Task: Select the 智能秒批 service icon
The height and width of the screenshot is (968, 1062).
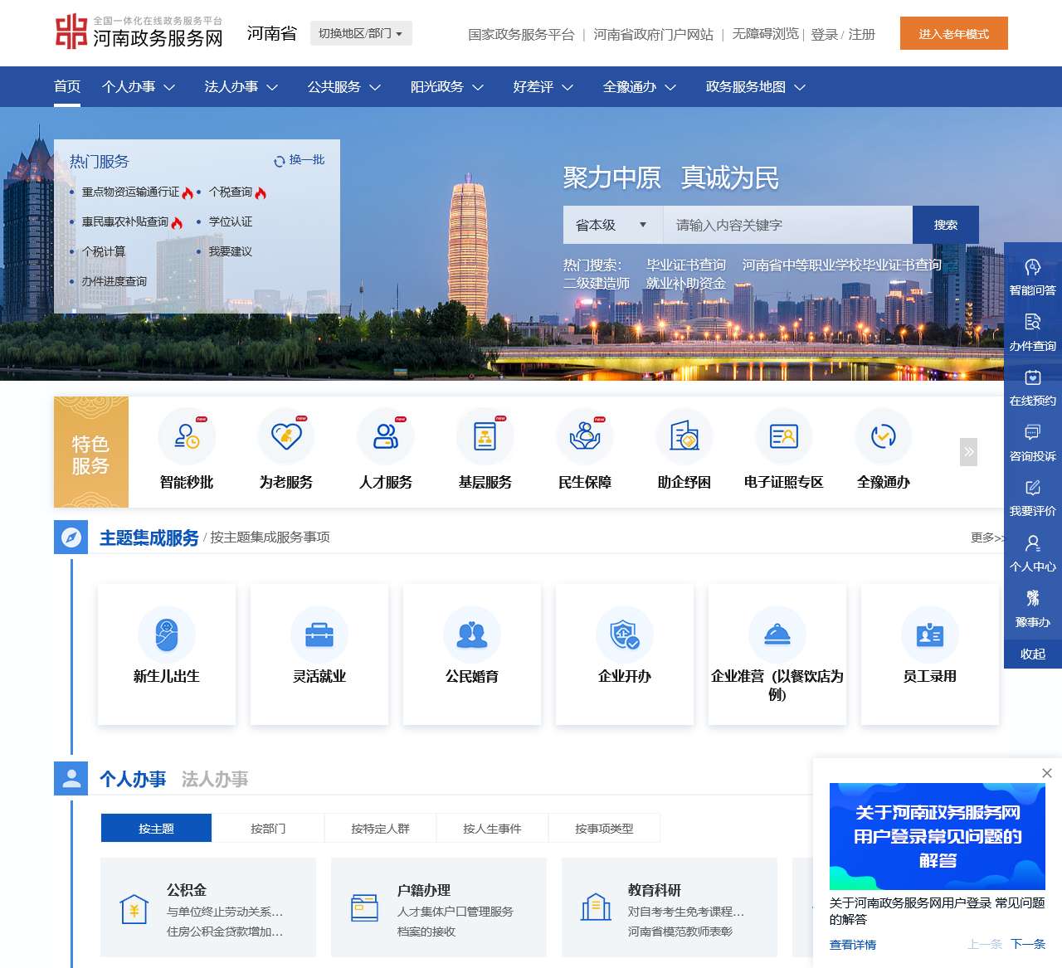Action: [187, 450]
